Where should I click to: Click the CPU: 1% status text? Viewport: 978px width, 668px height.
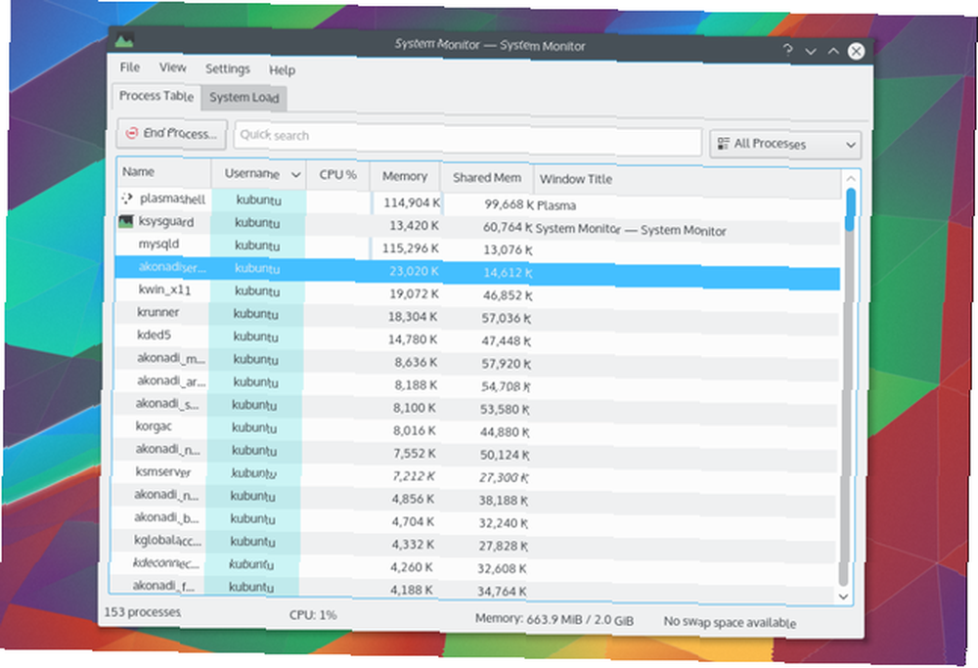(x=313, y=614)
